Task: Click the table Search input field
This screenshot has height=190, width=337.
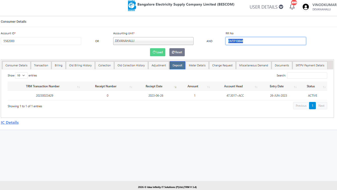Action: tap(307, 75)
